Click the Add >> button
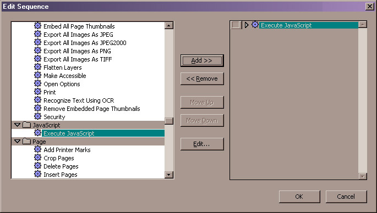 tap(202, 60)
